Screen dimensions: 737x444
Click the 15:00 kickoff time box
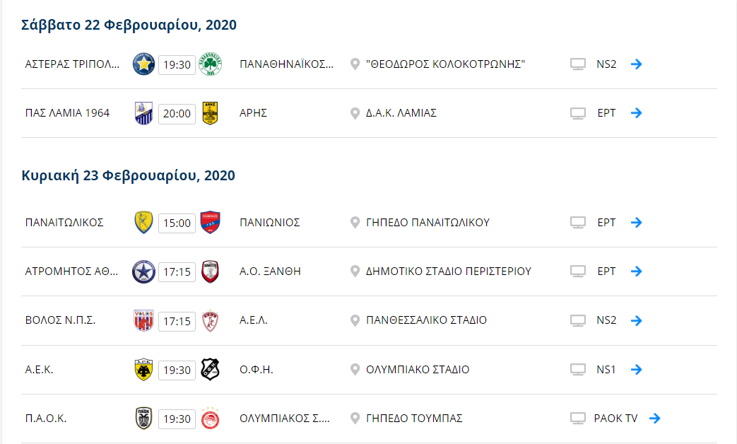click(177, 223)
